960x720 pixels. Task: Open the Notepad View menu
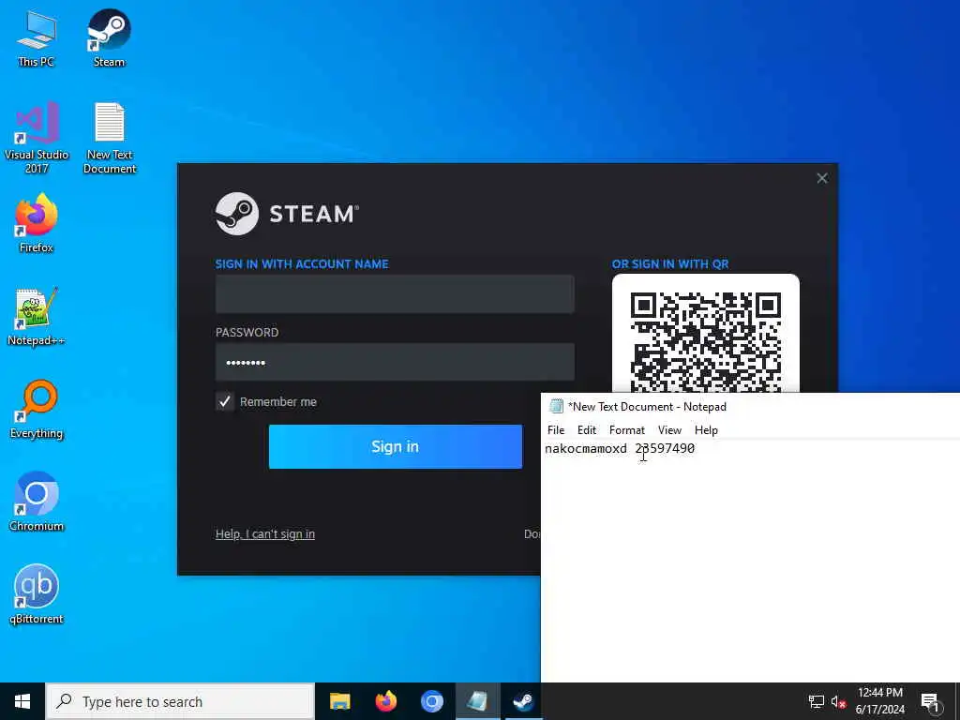(669, 429)
